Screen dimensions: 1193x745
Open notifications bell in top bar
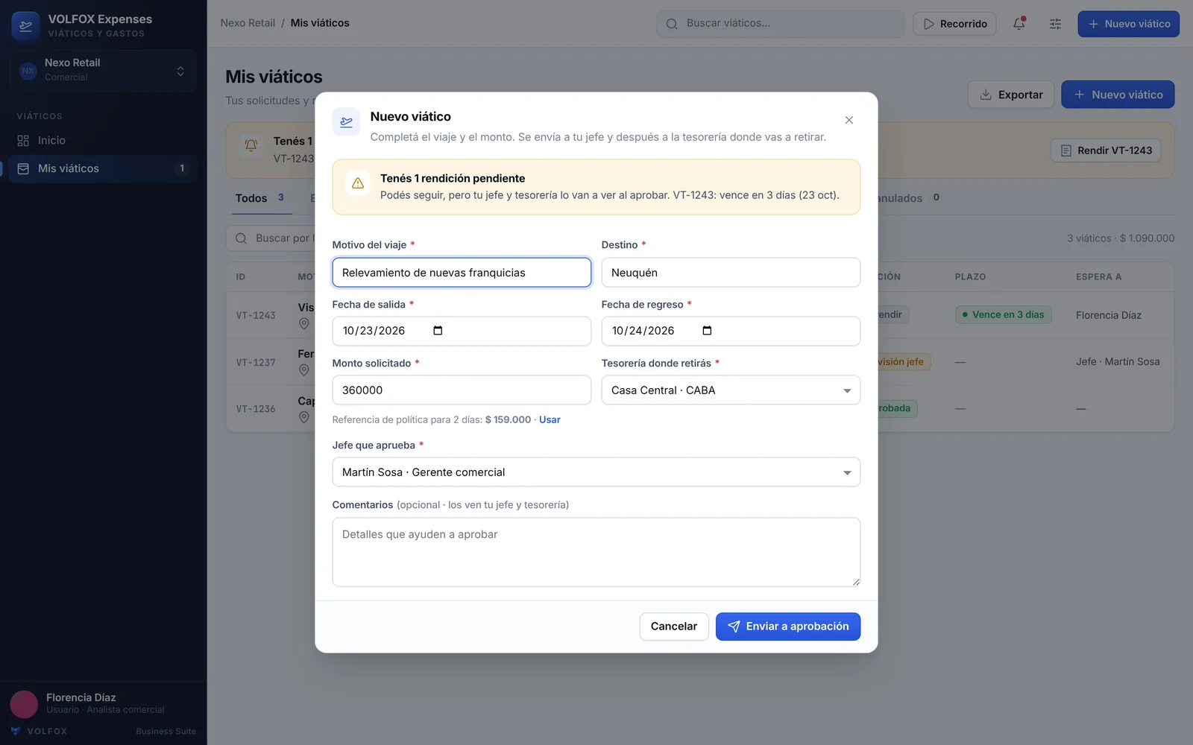point(1019,24)
